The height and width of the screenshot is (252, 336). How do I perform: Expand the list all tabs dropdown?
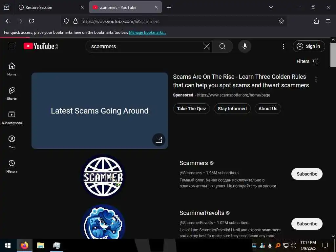pos(271,7)
